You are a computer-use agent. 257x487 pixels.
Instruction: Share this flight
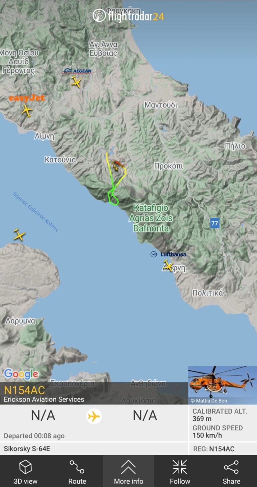(x=231, y=472)
